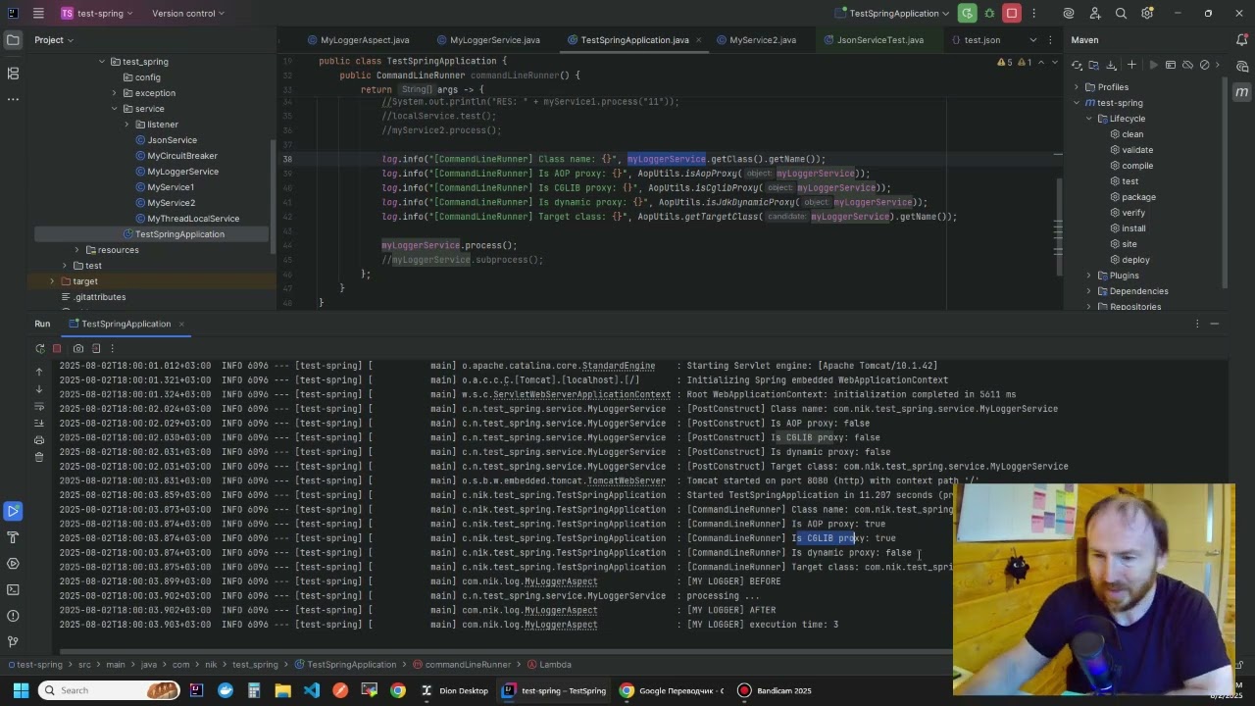Screen dimensions: 1255x706
Task: Toggle scroll to end of console
Action: point(39,423)
